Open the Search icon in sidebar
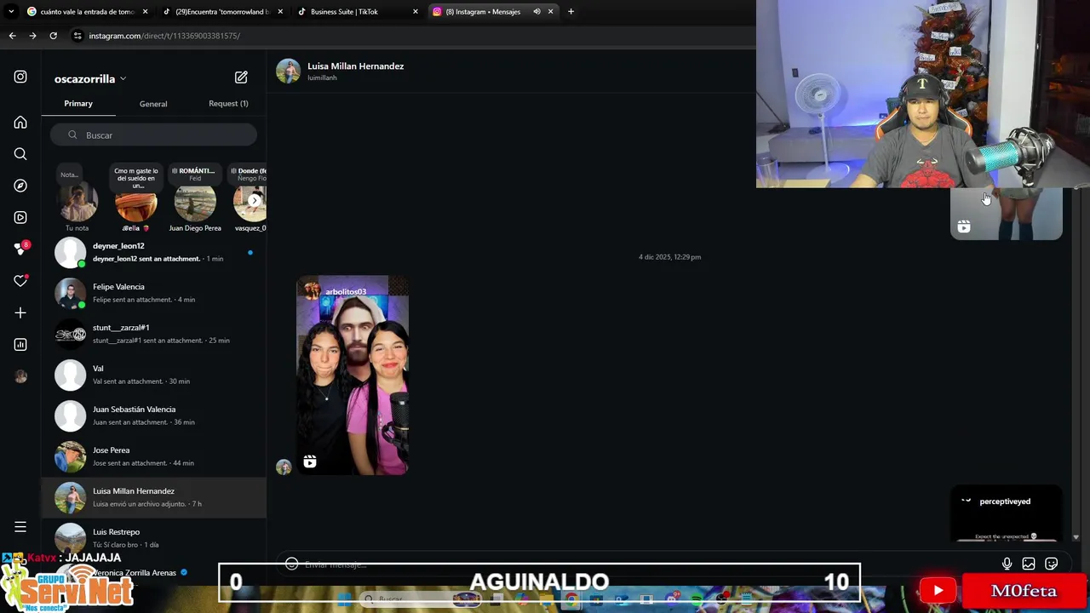 click(x=20, y=154)
